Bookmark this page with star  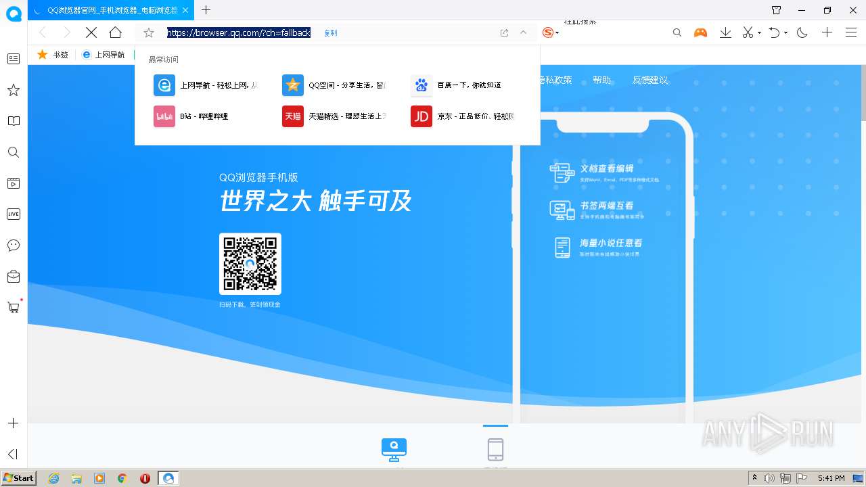pos(149,32)
